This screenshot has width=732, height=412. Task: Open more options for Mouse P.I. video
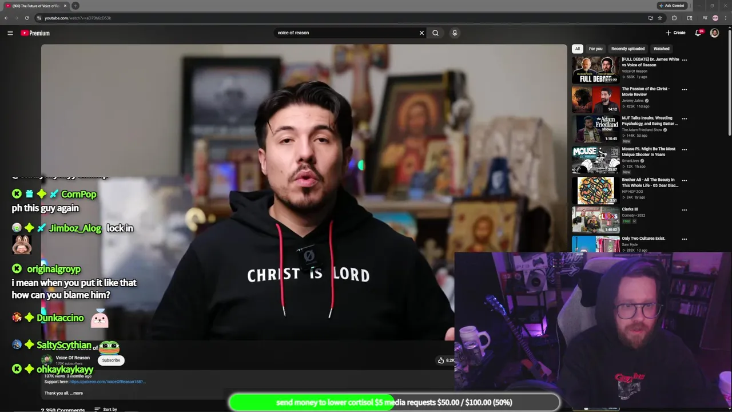click(684, 150)
